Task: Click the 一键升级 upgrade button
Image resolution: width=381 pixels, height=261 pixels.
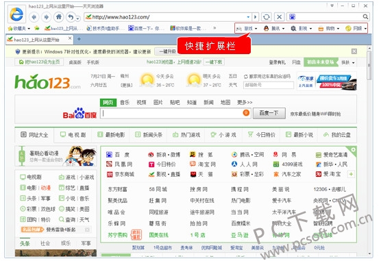Action: click(167, 51)
